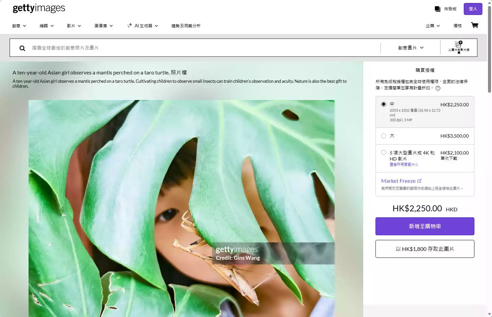Click 以 HK$1,800 存取此圖片 button
This screenshot has height=317, width=492.
coord(425,249)
